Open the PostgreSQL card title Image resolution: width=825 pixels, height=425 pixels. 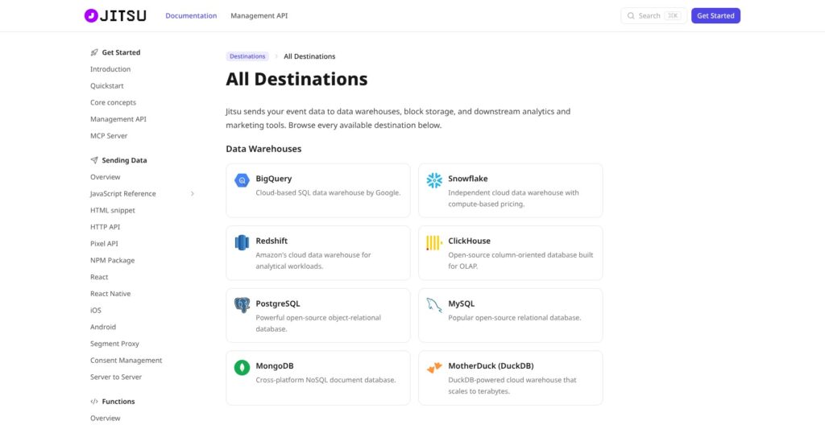tap(278, 303)
